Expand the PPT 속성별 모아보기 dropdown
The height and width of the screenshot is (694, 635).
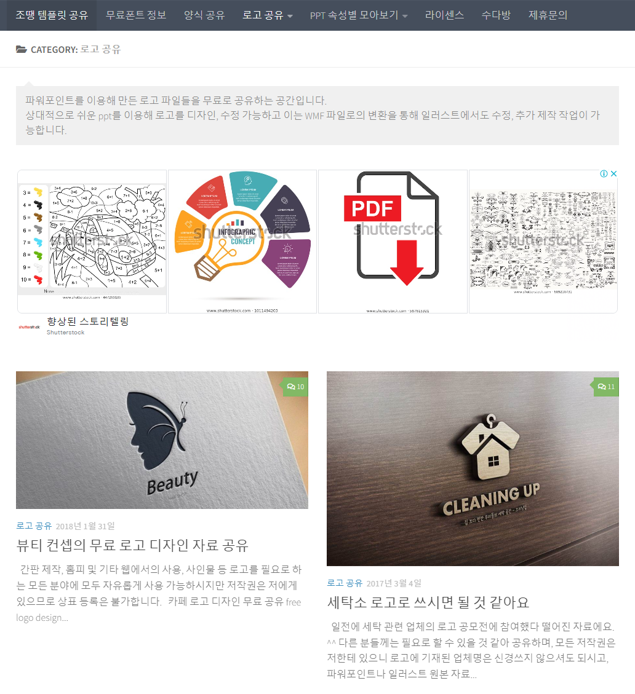coord(359,15)
